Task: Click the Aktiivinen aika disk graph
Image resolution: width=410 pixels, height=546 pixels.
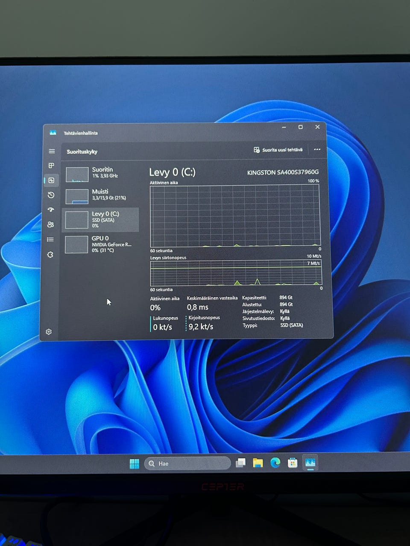Action: [234, 216]
